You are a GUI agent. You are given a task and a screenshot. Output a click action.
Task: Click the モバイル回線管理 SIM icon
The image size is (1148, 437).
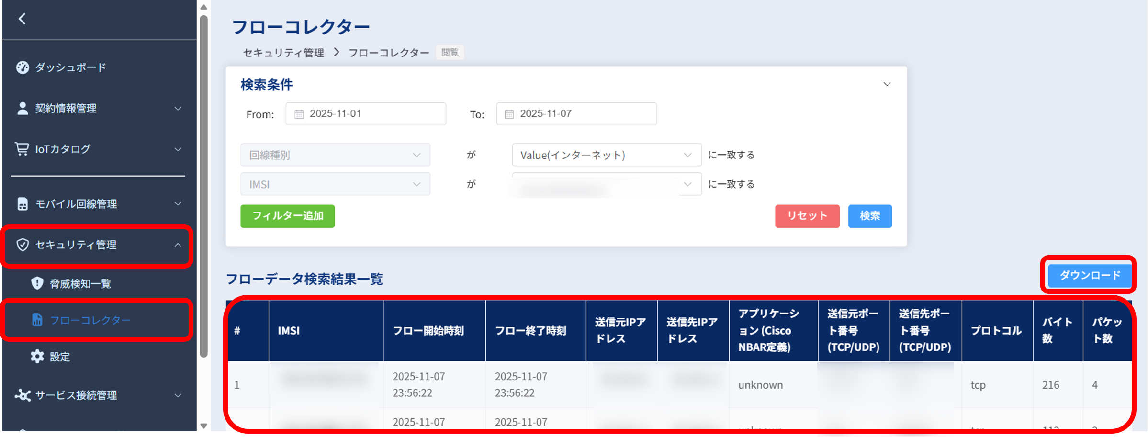tap(22, 203)
